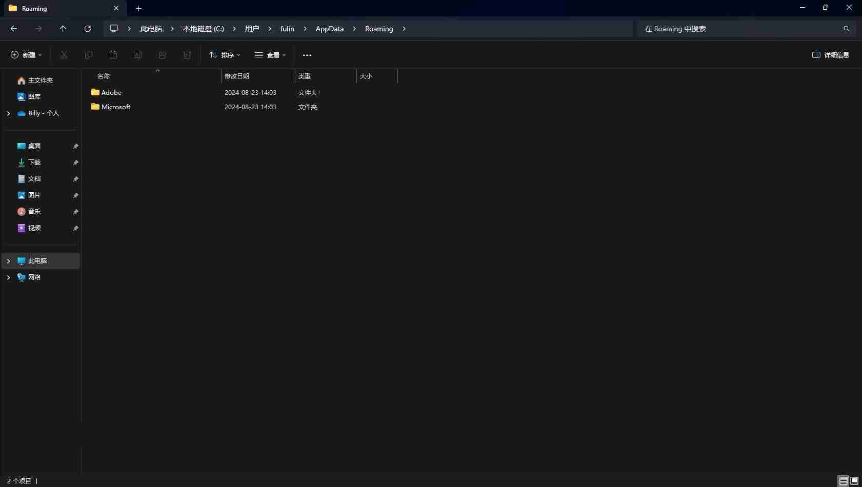
Task: Unpin 桌面 via its pin icon
Action: [75, 146]
